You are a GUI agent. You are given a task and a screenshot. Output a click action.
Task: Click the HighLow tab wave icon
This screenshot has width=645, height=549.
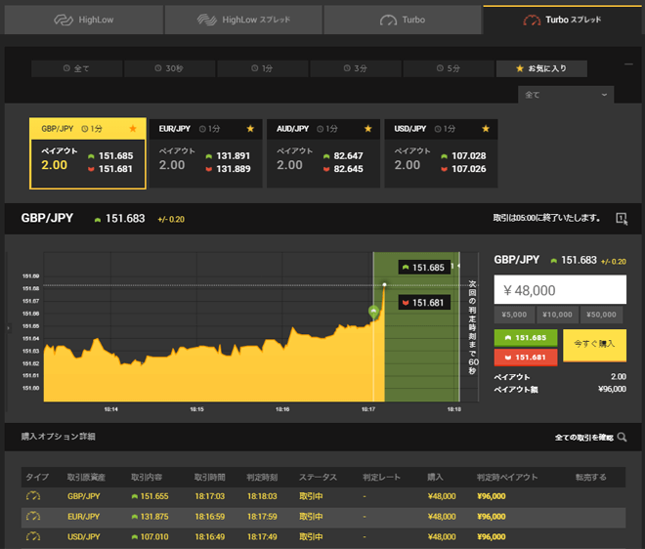click(x=64, y=20)
